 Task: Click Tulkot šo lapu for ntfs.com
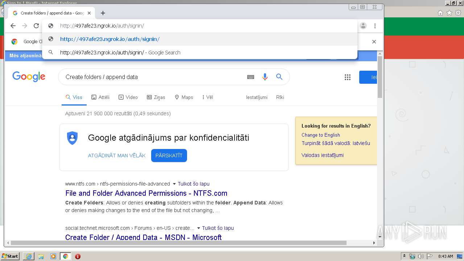coord(194,184)
